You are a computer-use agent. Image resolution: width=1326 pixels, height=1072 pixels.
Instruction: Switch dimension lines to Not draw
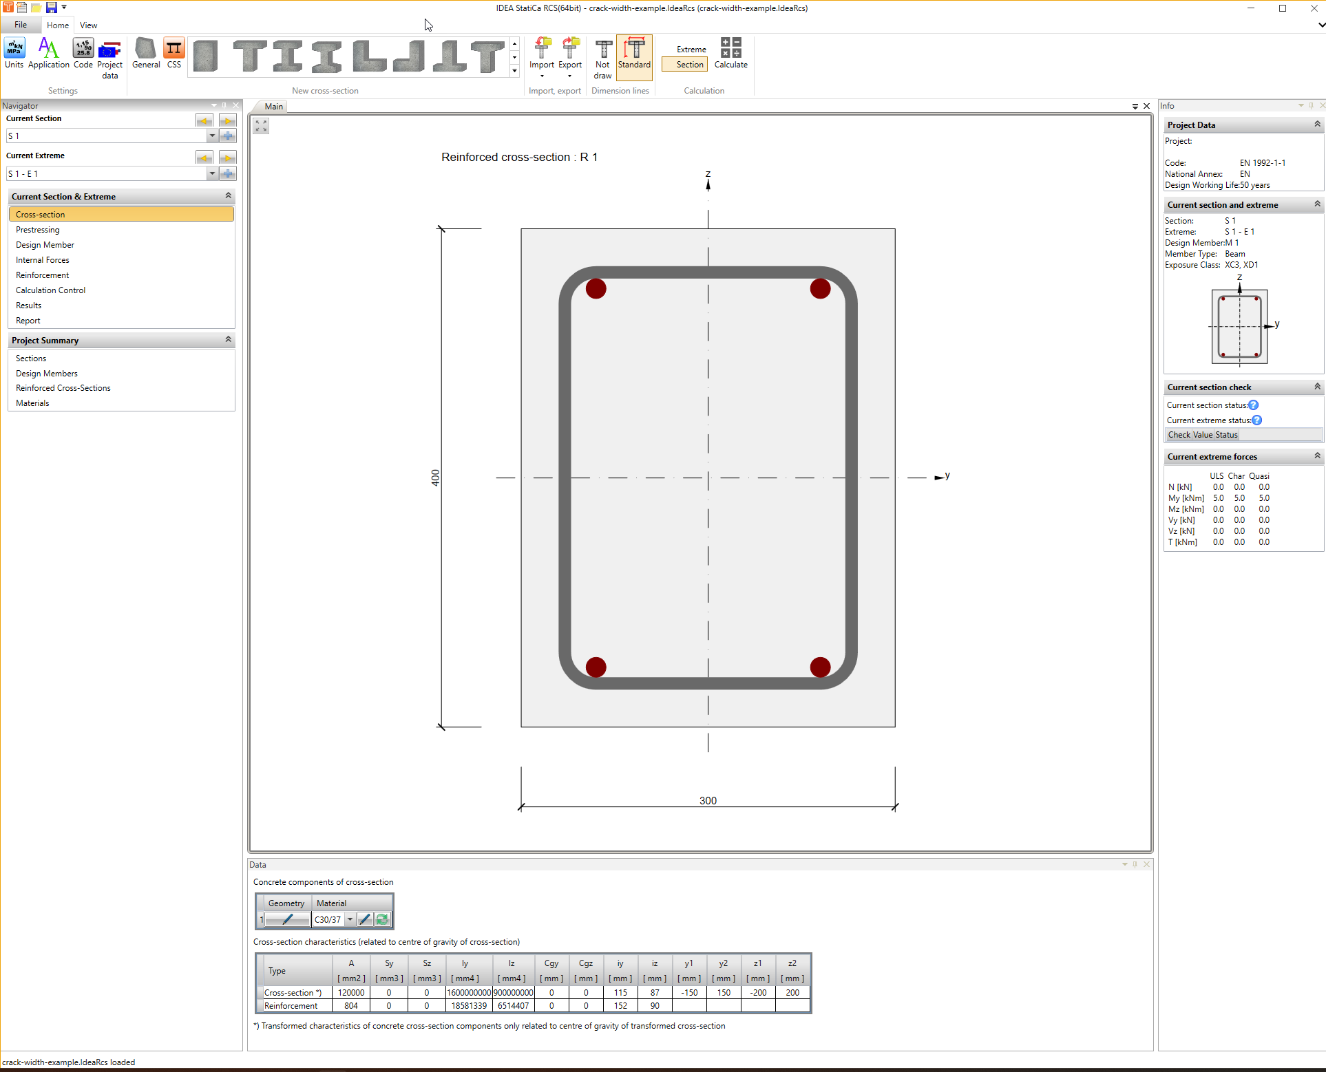coord(602,56)
